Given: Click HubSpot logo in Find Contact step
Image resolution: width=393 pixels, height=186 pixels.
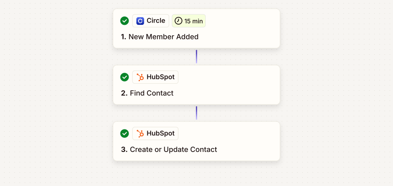Looking at the screenshot, I should [140, 77].
